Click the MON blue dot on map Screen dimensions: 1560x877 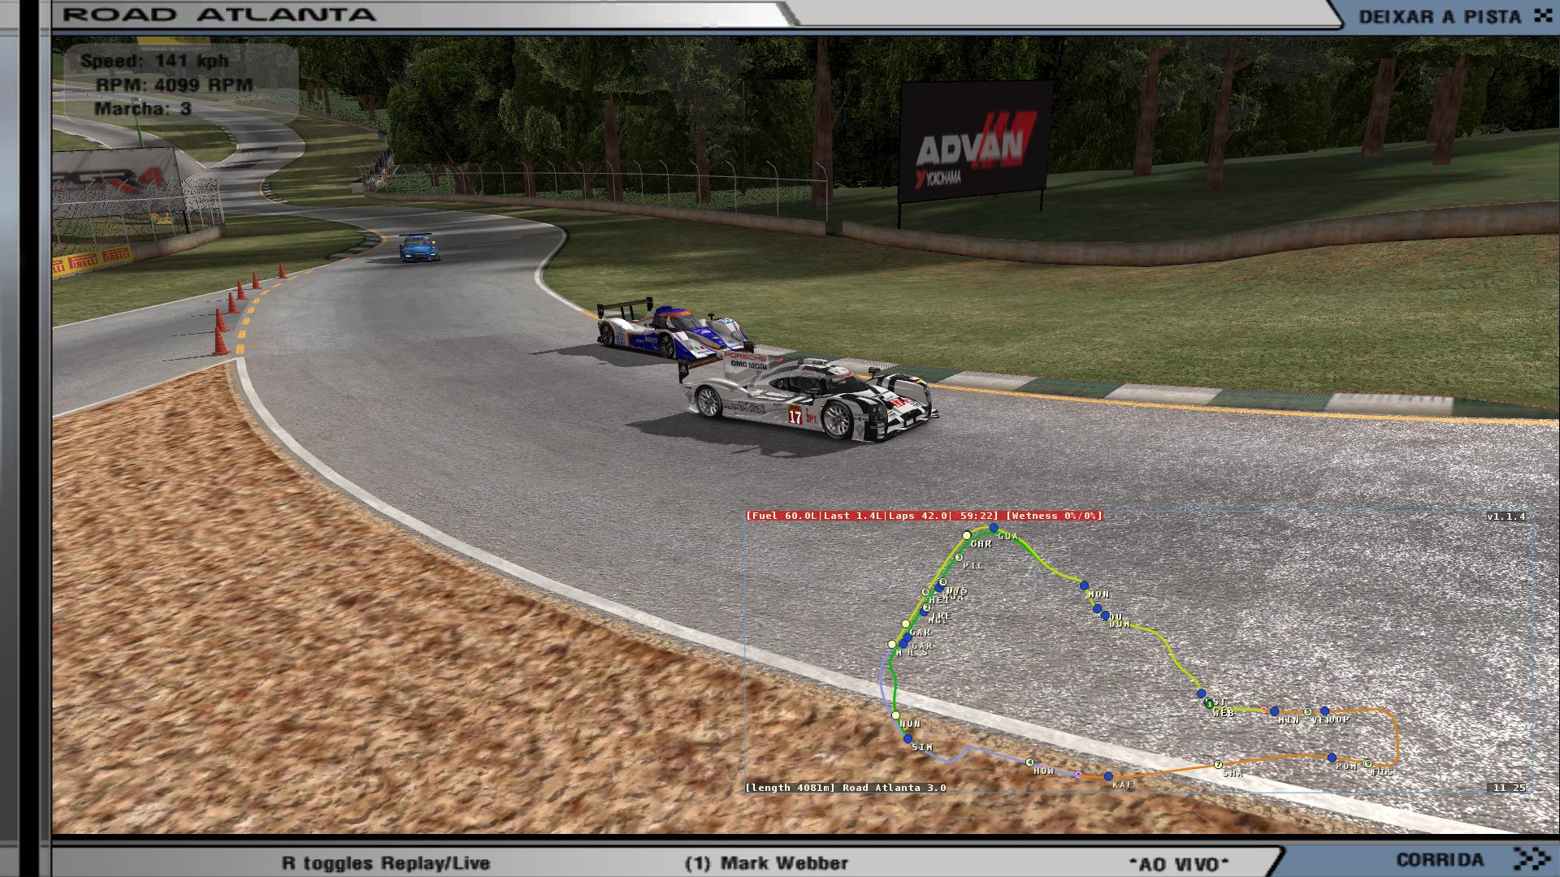click(x=1084, y=585)
